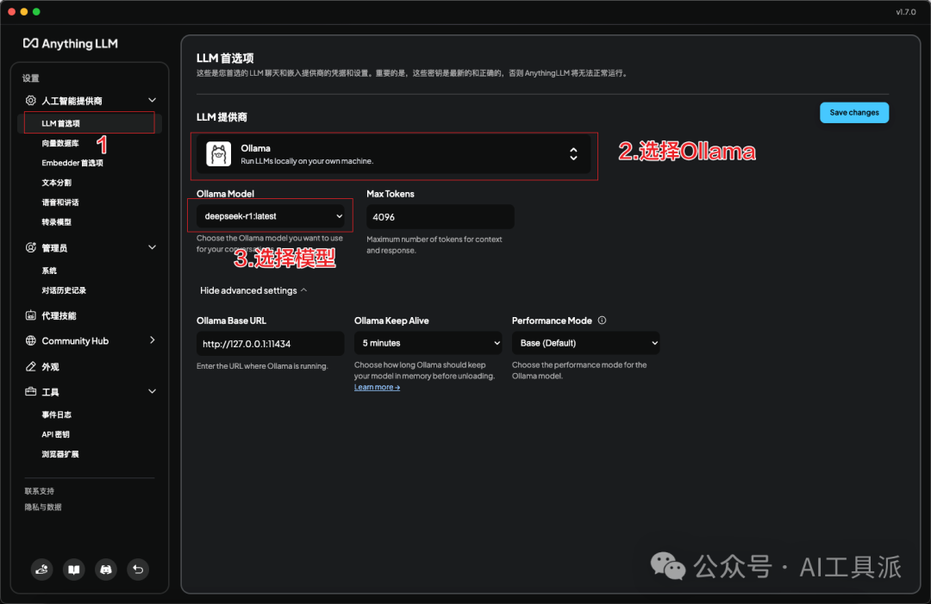Open the 代理技能 agent skills icon
Screen dimensions: 931x604
tap(31, 315)
